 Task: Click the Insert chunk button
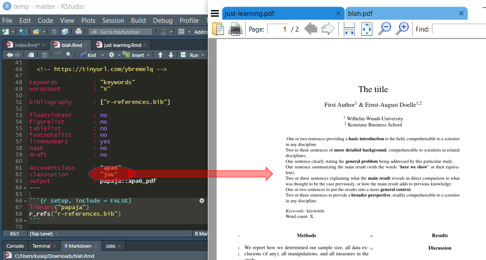click(x=133, y=55)
